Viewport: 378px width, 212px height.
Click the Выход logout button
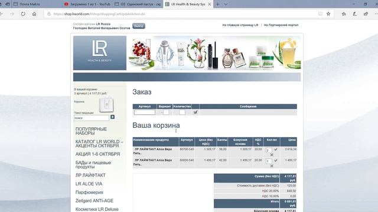click(139, 26)
